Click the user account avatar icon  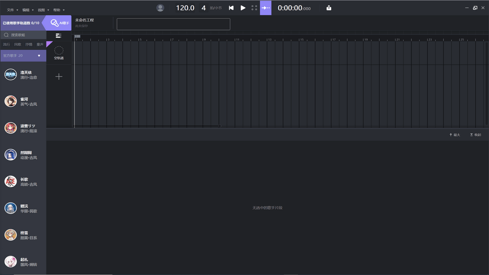point(160,8)
